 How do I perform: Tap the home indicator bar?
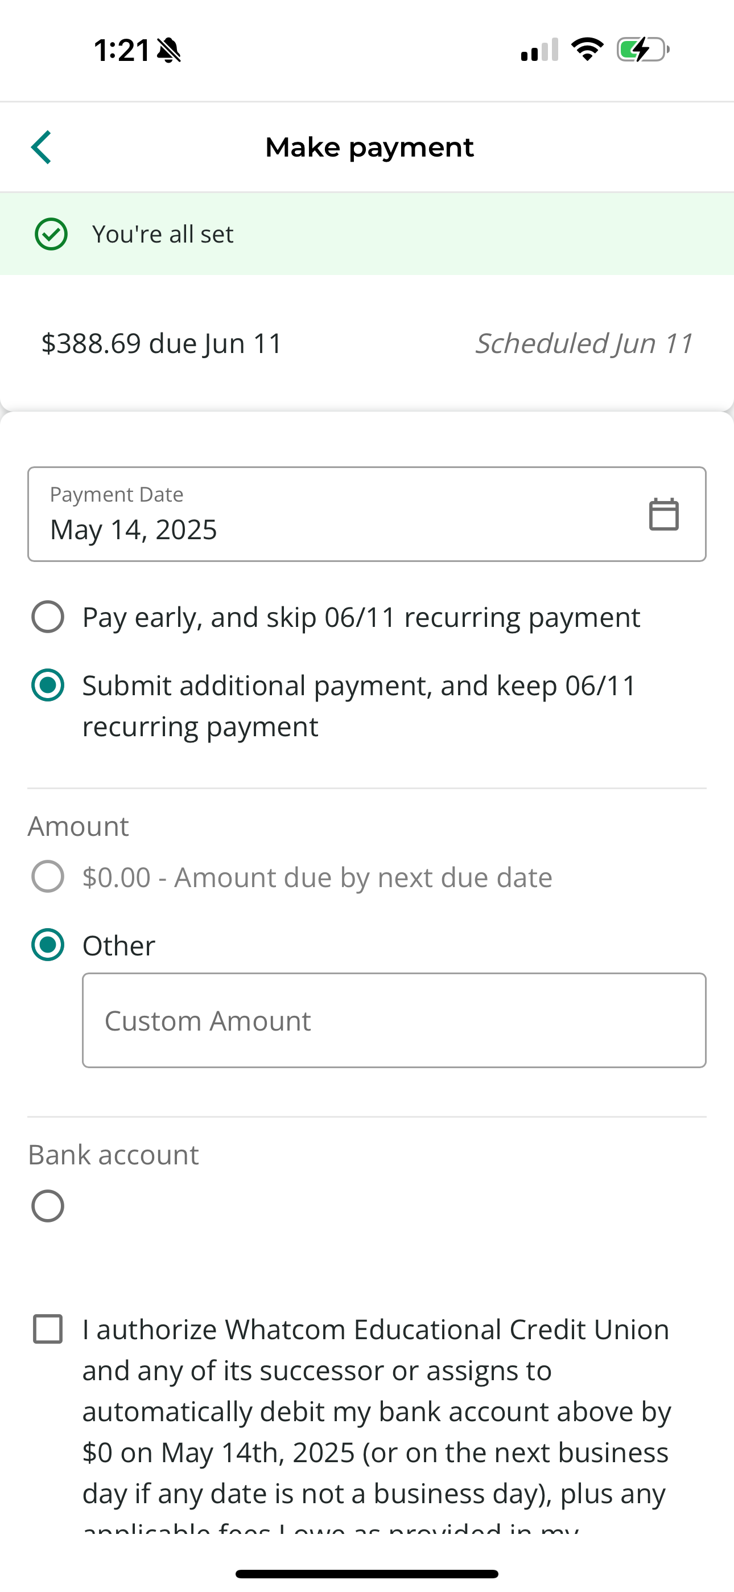coord(367,1573)
